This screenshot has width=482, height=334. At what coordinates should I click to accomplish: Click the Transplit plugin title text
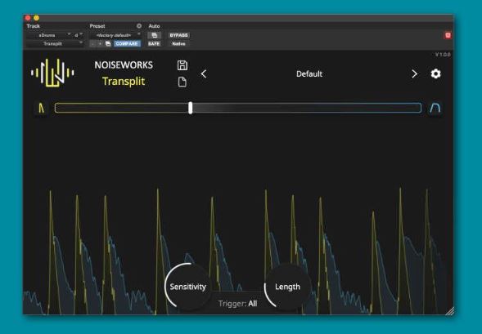coord(124,82)
